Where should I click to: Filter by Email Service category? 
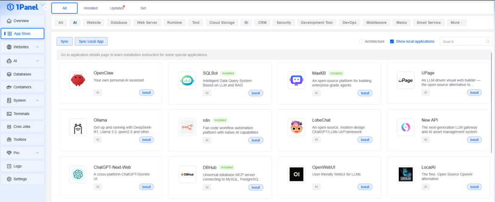(429, 23)
